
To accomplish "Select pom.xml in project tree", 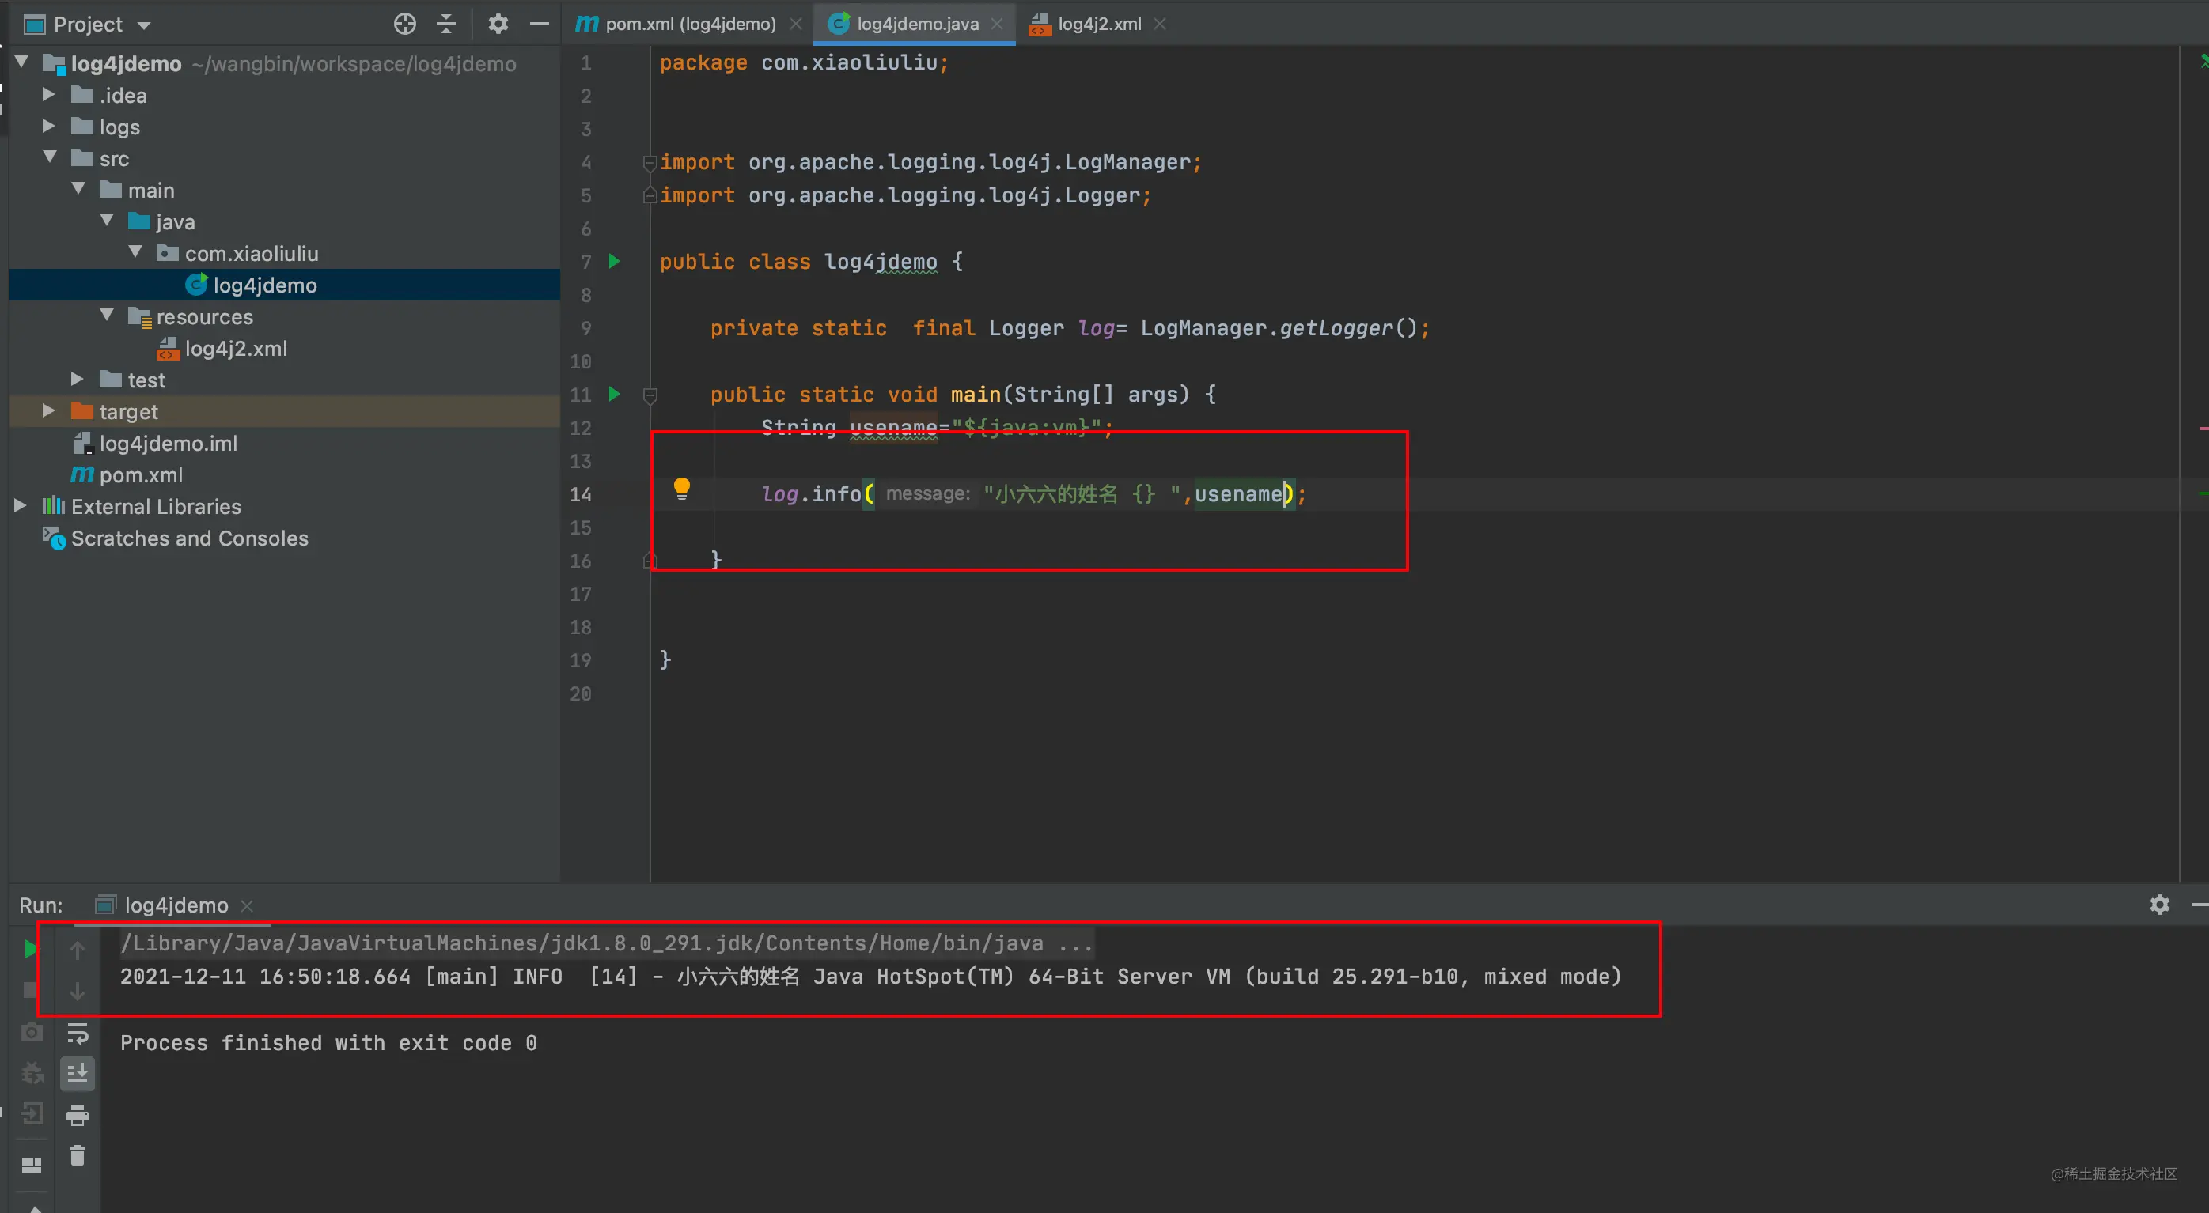I will tap(141, 475).
